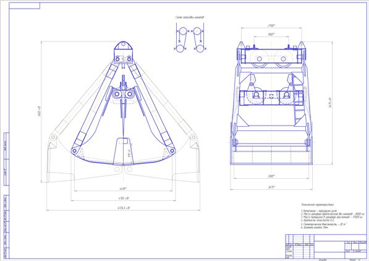Viewport: 369px width, 261px height.
Task: Click the title block in the drawing's corner
Action: pos(326,247)
